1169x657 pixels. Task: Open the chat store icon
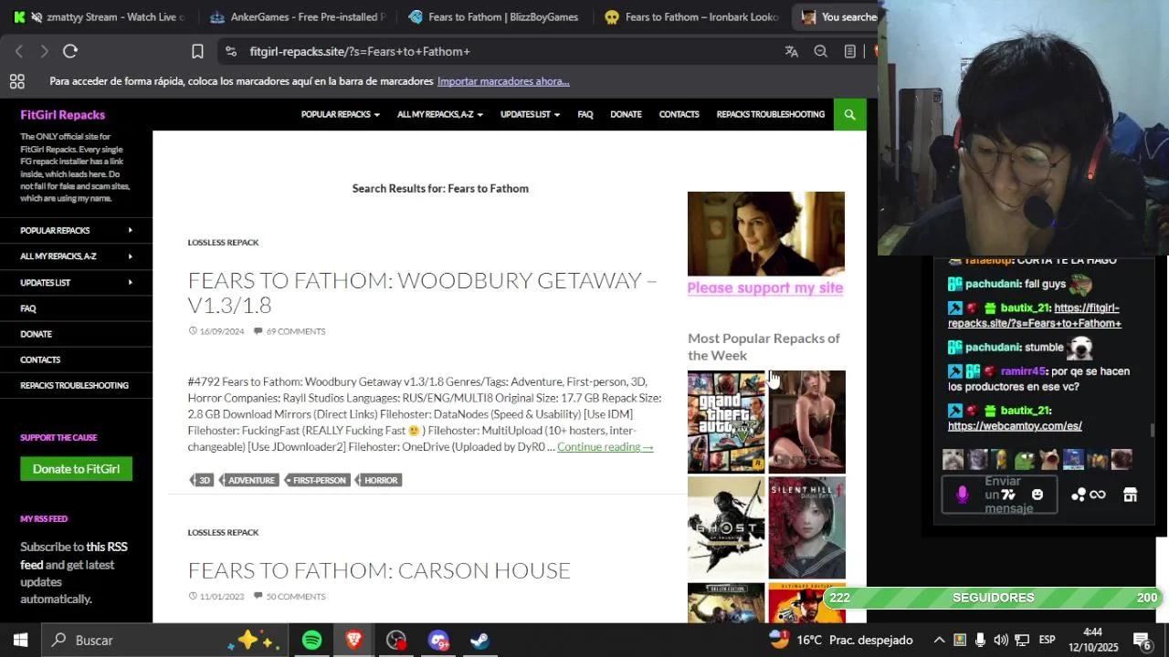pyautogui.click(x=1131, y=495)
